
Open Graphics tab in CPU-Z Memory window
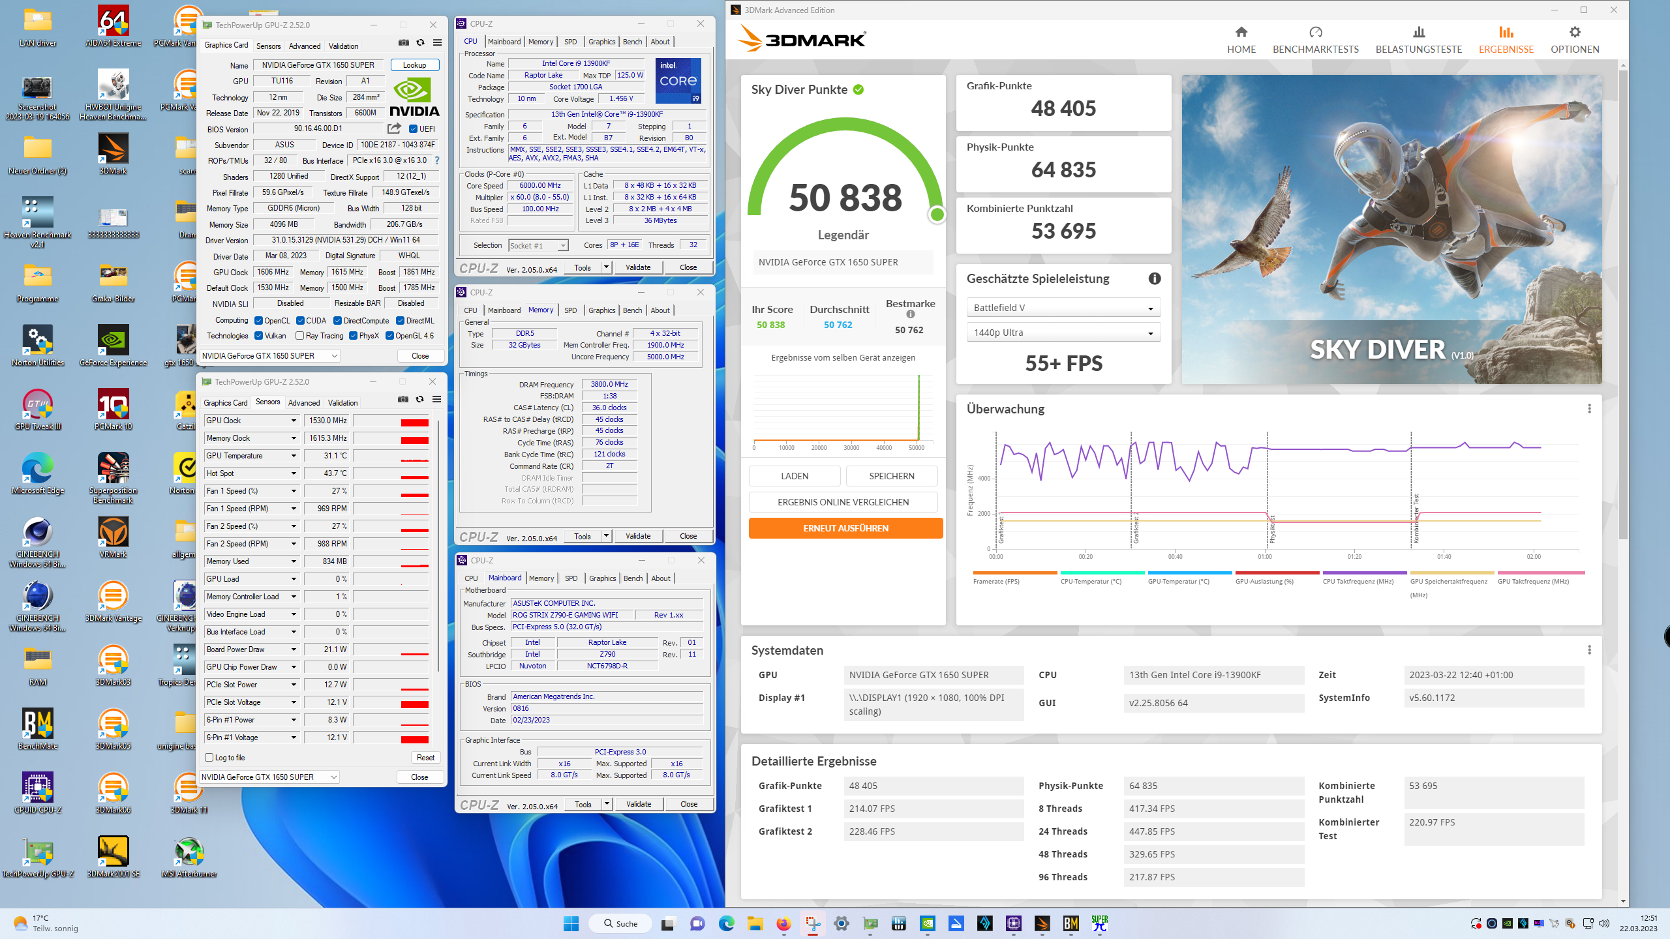601,310
